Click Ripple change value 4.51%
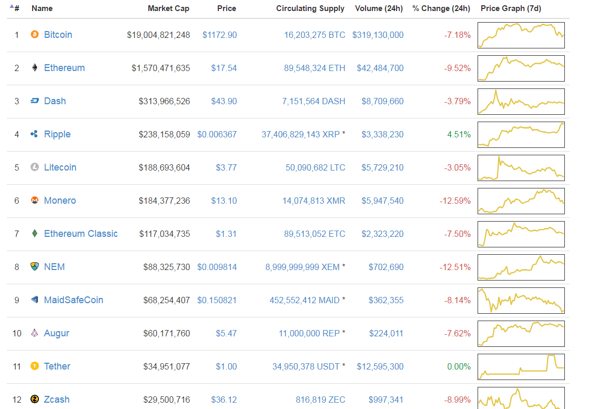 (x=459, y=134)
